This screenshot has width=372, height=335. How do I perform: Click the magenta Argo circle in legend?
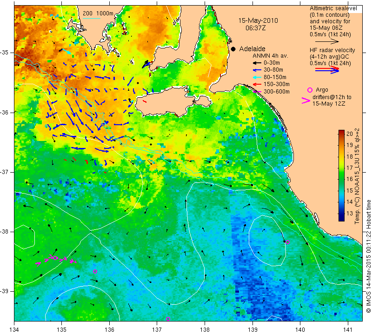[310, 90]
